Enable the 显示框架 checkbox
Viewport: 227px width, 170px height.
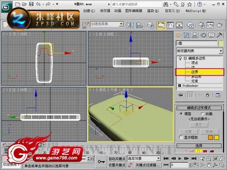[x=181, y=137]
